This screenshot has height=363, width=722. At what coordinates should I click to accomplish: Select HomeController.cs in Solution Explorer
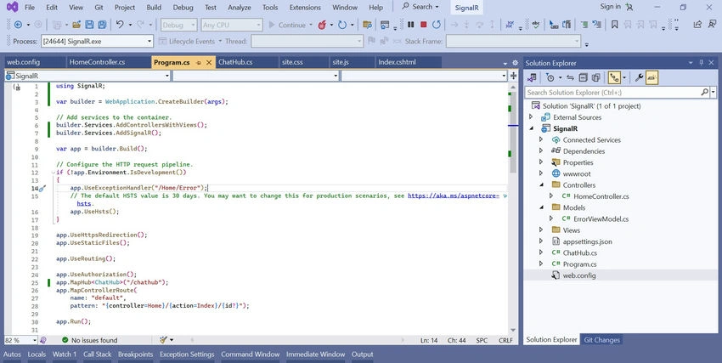pyautogui.click(x=601, y=196)
